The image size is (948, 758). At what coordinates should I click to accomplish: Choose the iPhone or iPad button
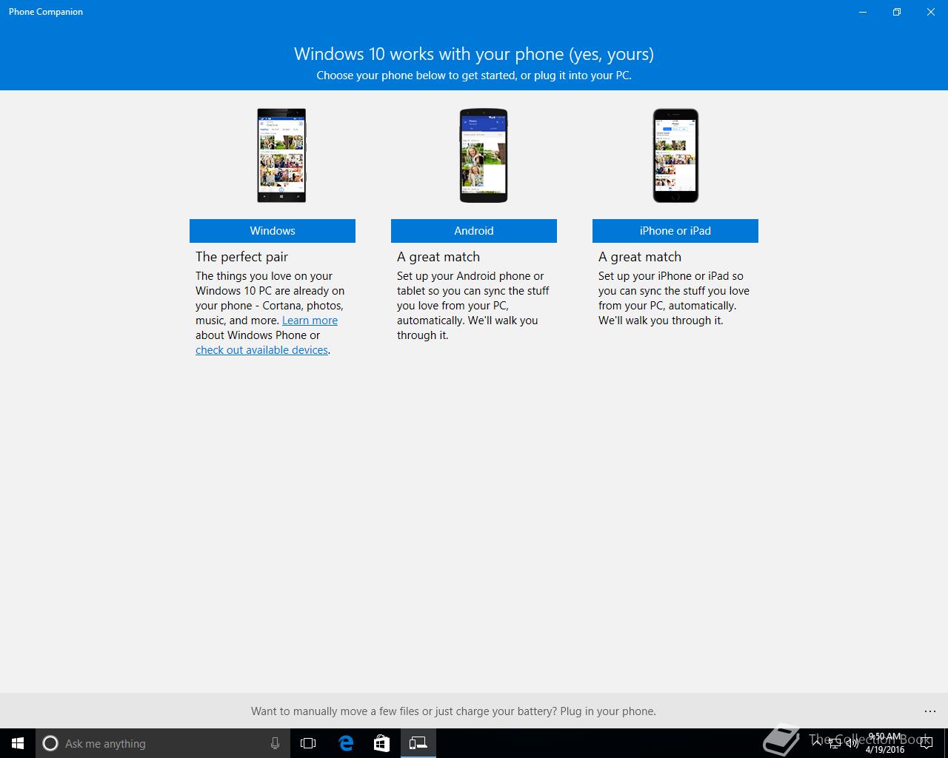(x=675, y=231)
